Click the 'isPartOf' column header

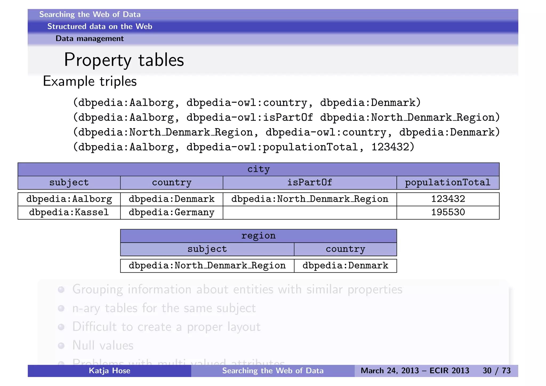tap(310, 183)
